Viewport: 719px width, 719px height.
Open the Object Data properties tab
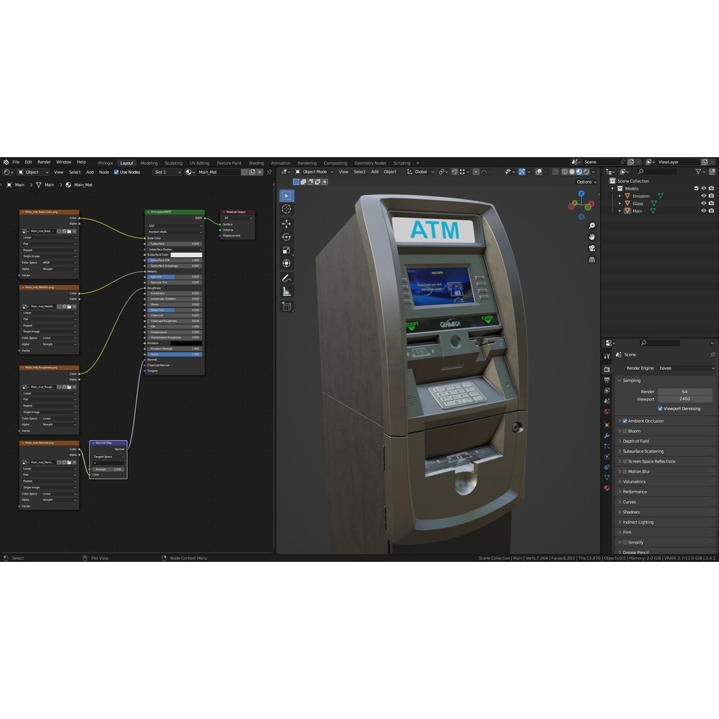pos(606,478)
